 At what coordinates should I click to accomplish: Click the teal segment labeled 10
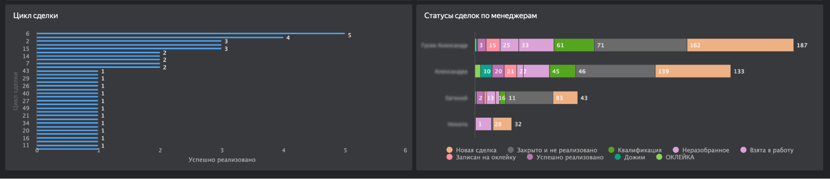[486, 71]
